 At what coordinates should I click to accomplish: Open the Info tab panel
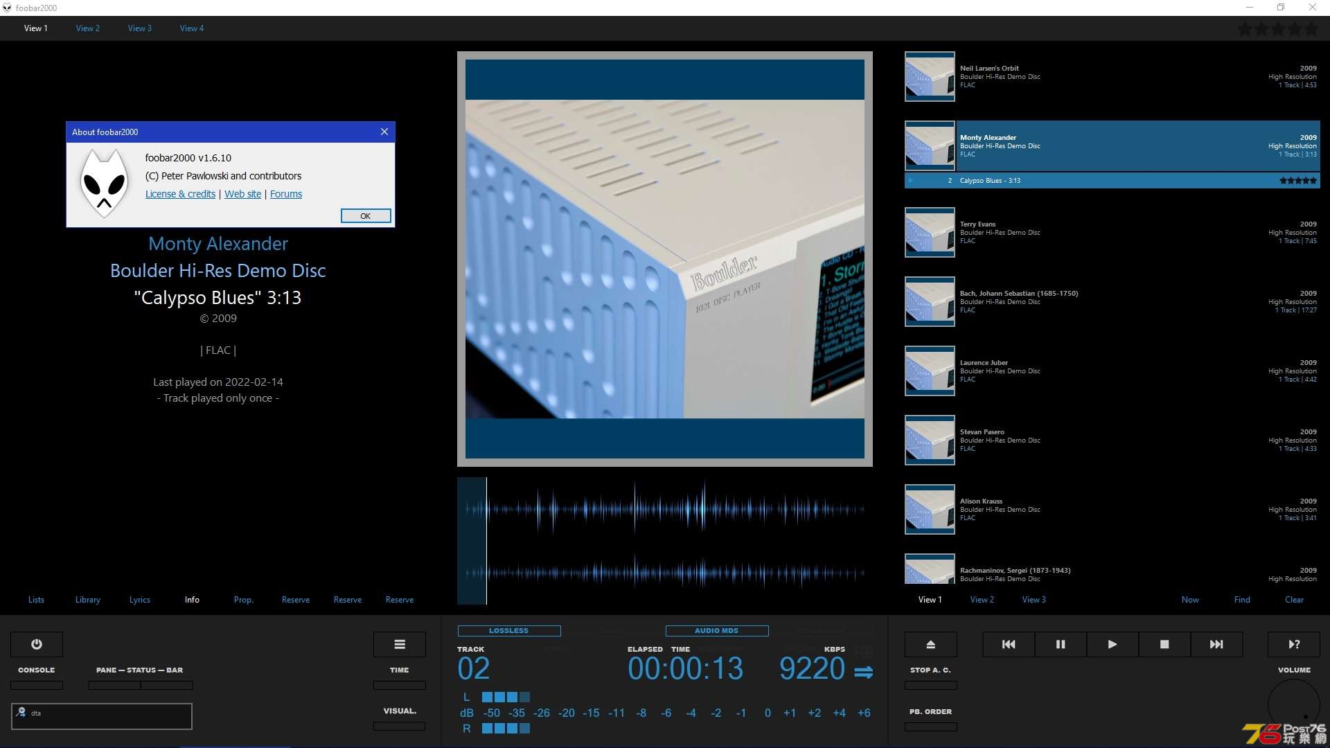pyautogui.click(x=192, y=599)
